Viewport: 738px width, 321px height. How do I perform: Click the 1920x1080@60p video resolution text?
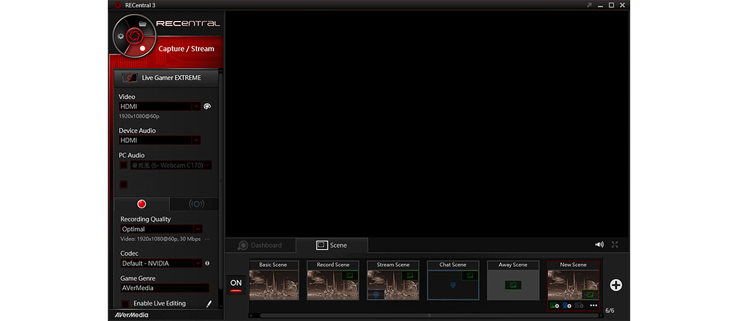tap(139, 116)
